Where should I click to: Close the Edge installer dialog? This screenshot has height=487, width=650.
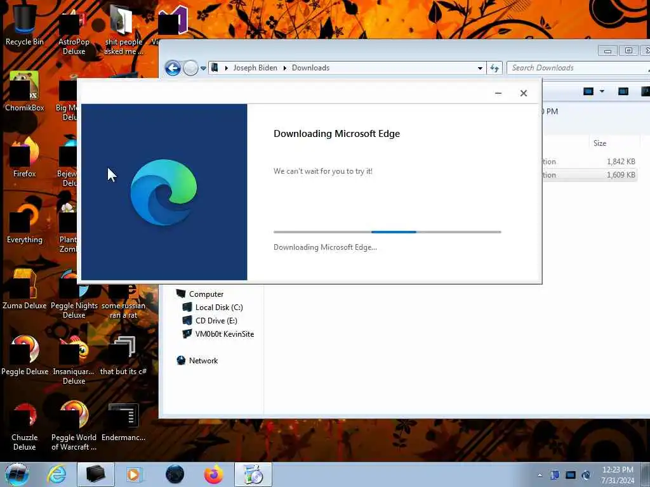click(524, 93)
